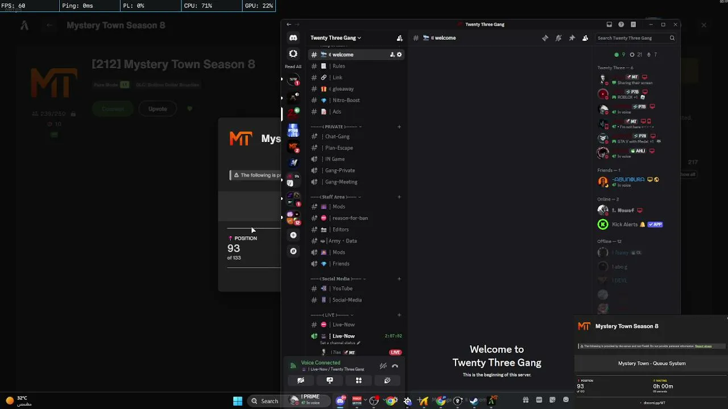The image size is (728, 409).
Task: Toggle member list visibility
Action: [x=585, y=38]
